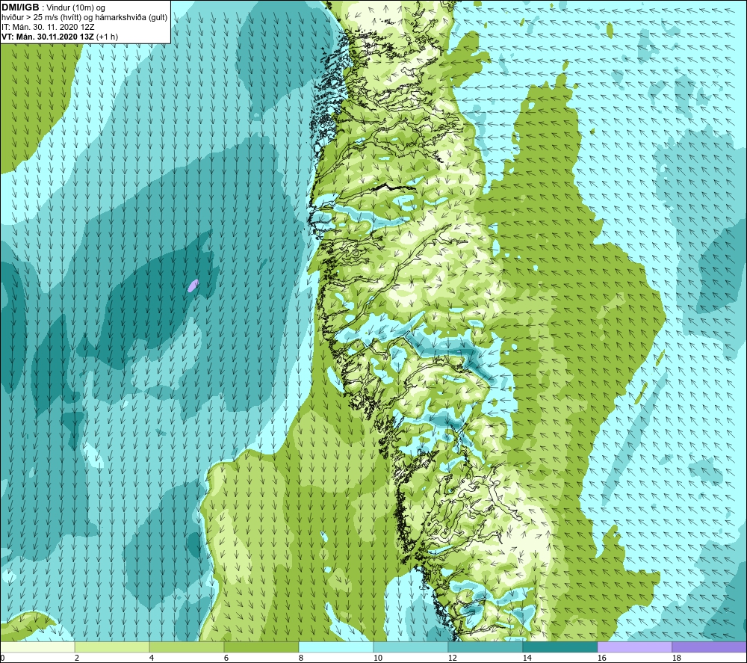Click the legend label '12'
Image resolution: width=747 pixels, height=663 pixels.
pyautogui.click(x=452, y=659)
